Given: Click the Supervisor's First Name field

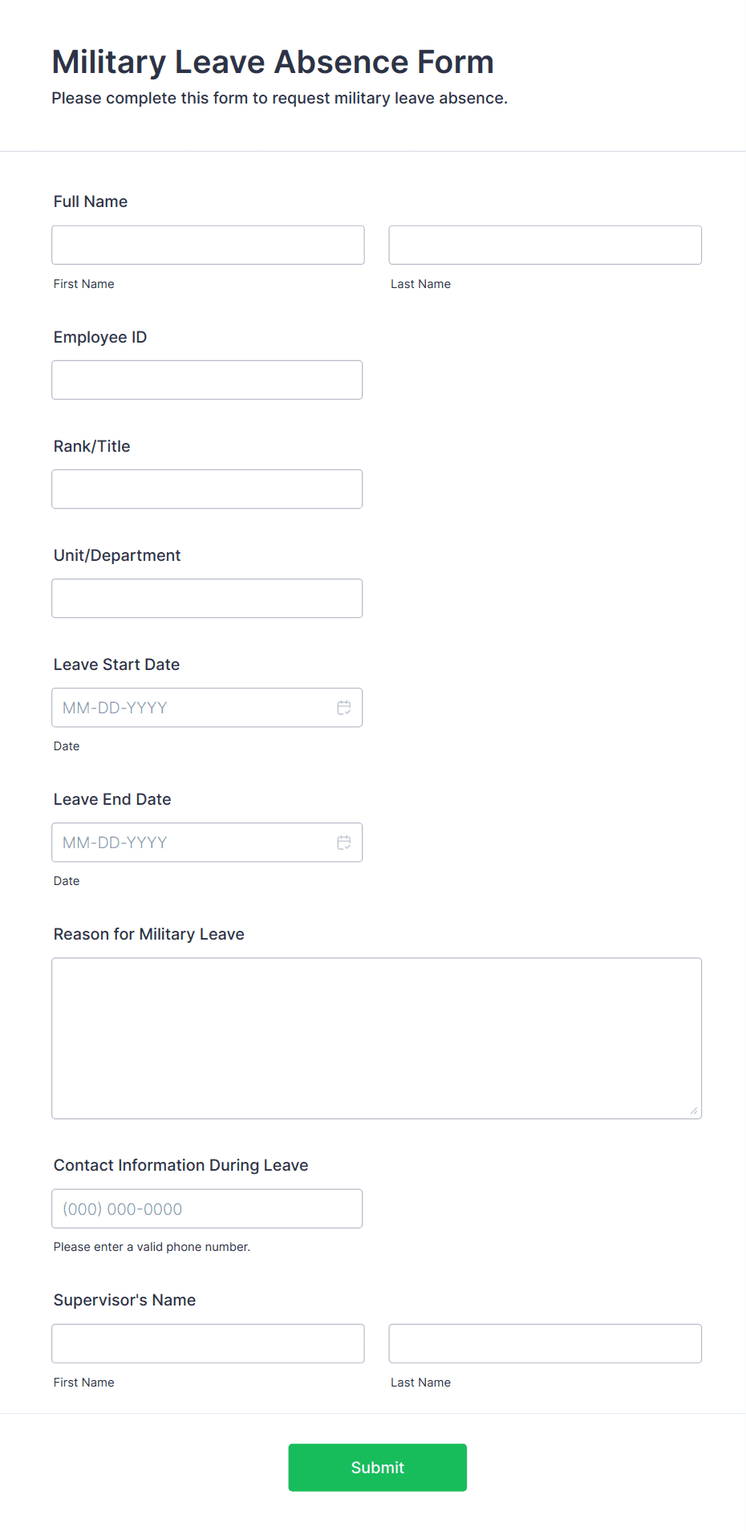Looking at the screenshot, I should [x=208, y=1343].
